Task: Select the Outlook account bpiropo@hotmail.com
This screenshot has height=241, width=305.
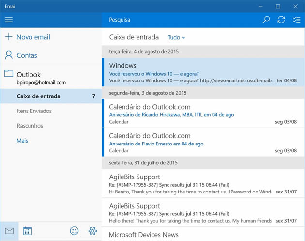Action: tap(51, 78)
